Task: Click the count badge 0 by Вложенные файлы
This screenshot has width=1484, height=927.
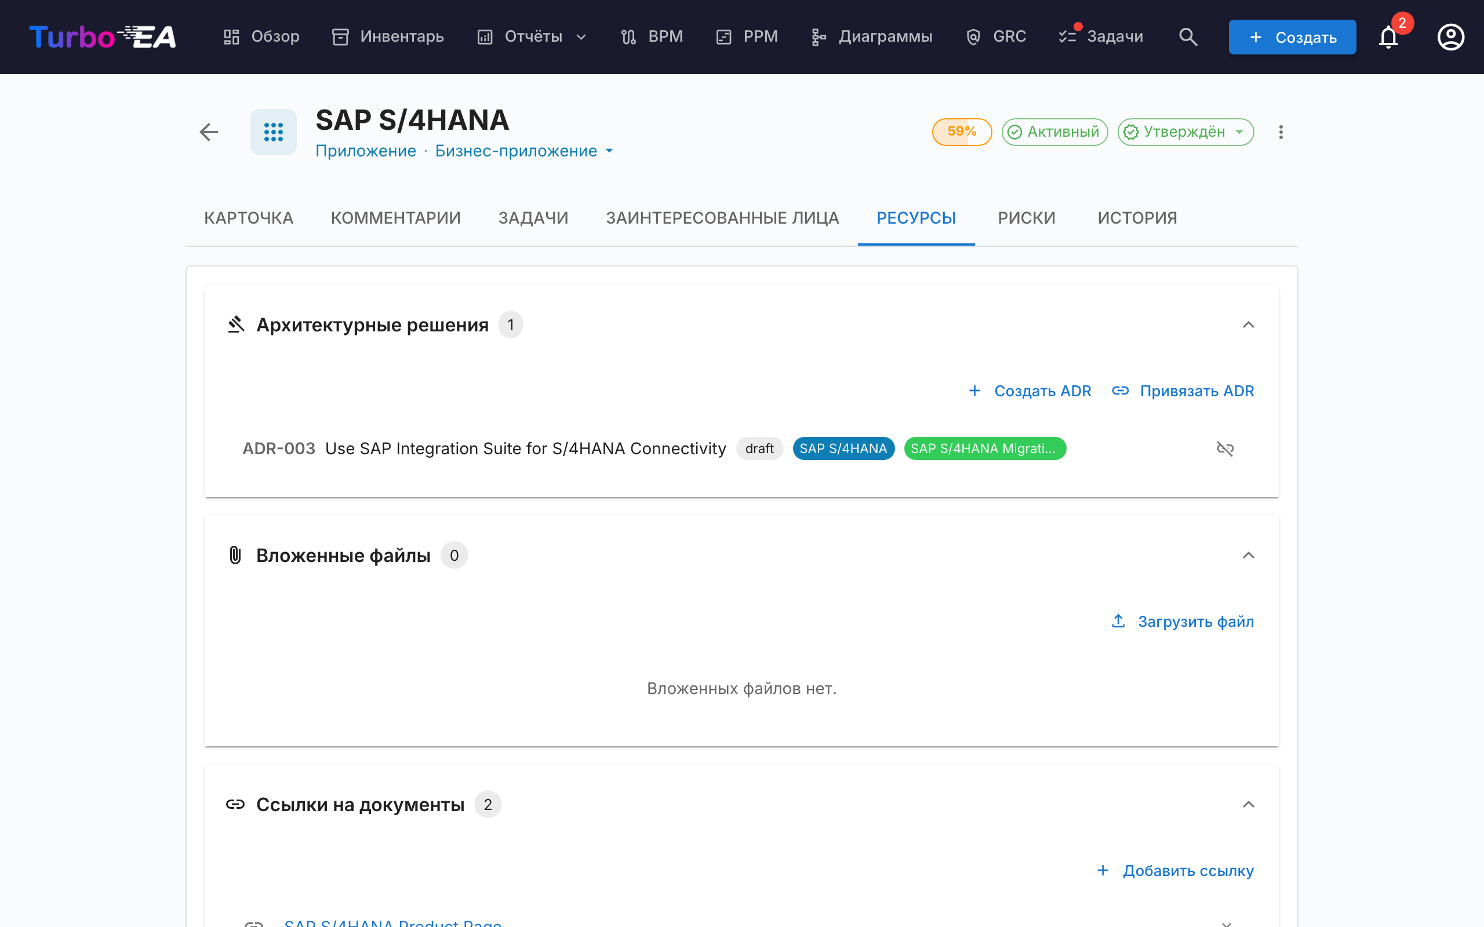Action: [x=454, y=555]
